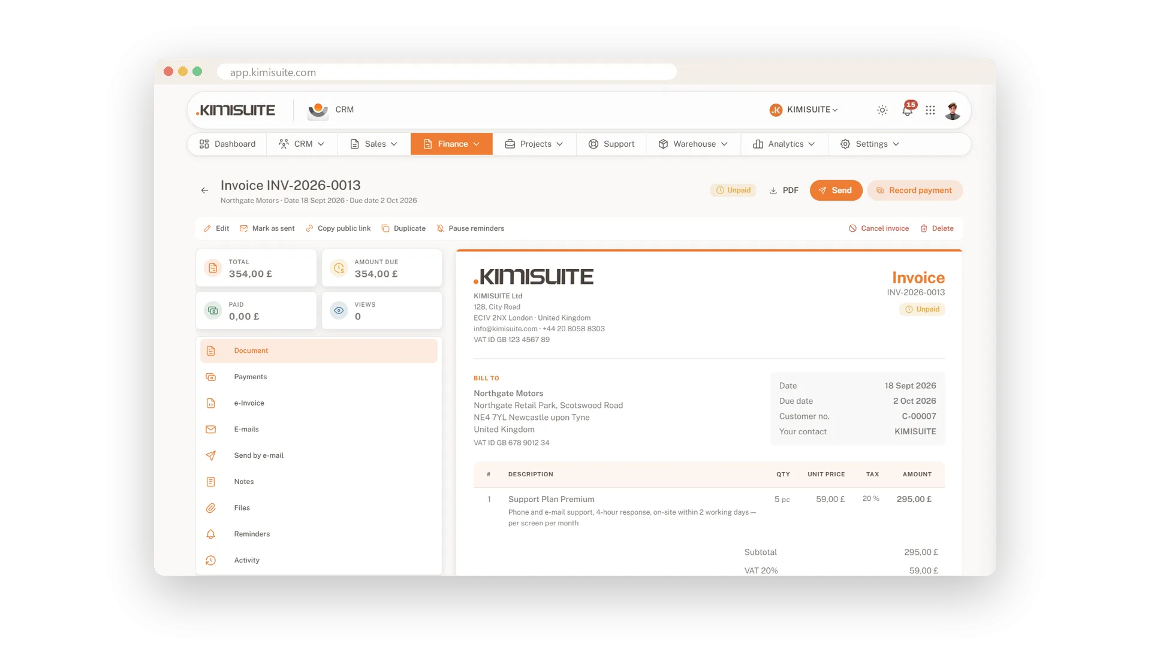Expand the Analytics navigation dropdown
The width and height of the screenshot is (1151, 647).
[784, 144]
